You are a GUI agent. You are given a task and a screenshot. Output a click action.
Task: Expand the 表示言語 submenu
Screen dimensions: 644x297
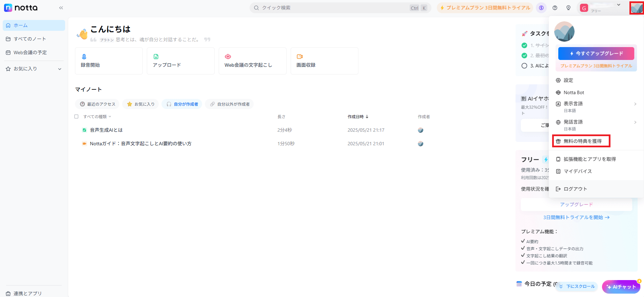pos(596,107)
